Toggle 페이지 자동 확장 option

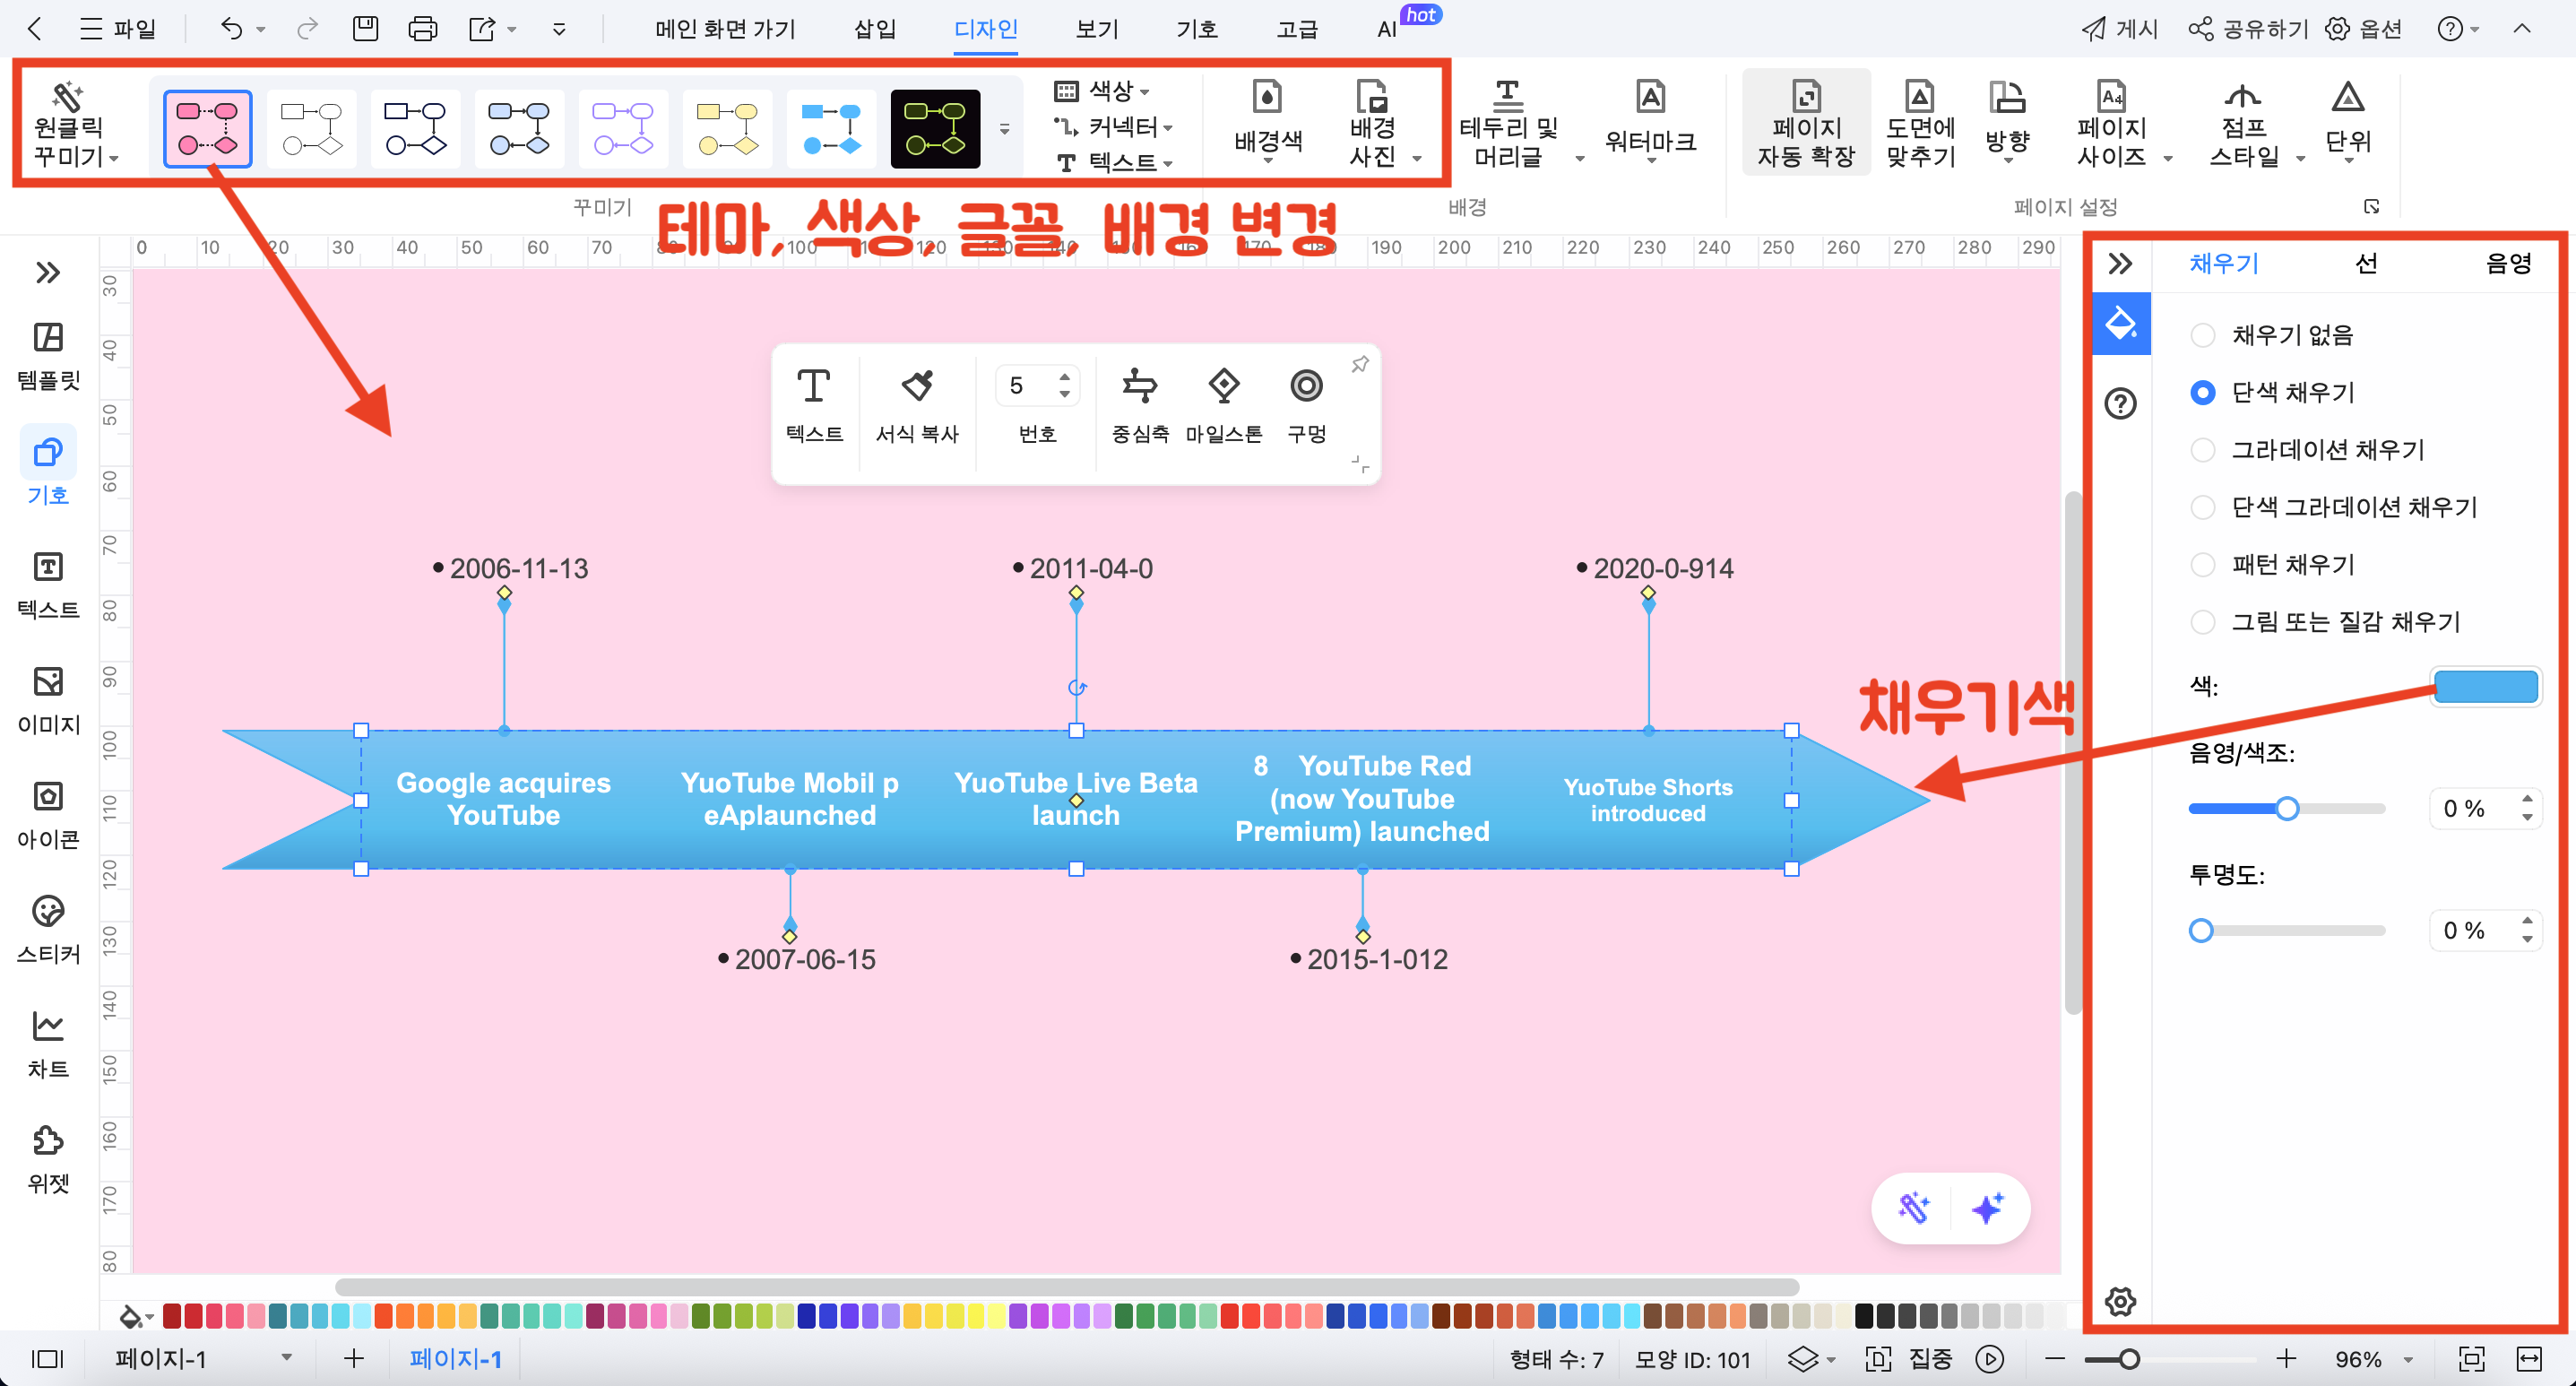click(x=1806, y=123)
